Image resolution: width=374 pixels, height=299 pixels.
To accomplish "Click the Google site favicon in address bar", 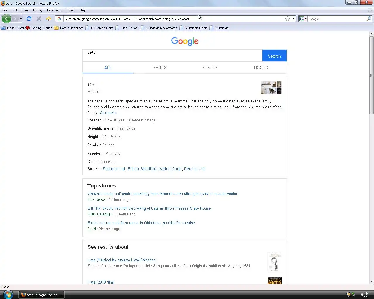I will [x=59, y=19].
